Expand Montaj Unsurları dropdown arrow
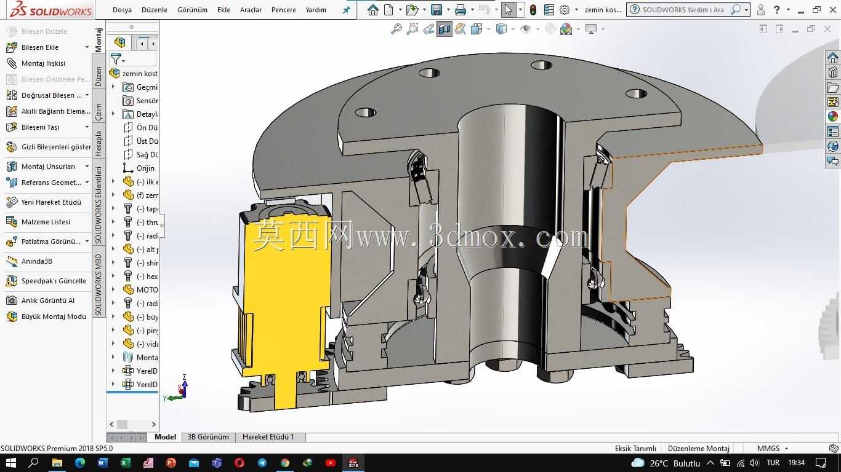Screen dimensions: 841x472 point(87,167)
